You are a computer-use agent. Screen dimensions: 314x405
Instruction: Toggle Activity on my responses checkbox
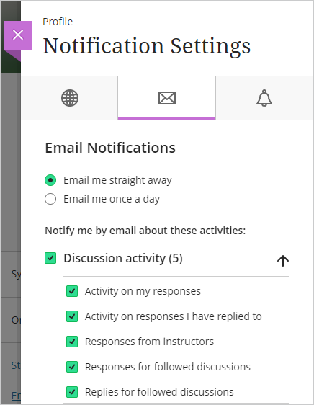[72, 291]
